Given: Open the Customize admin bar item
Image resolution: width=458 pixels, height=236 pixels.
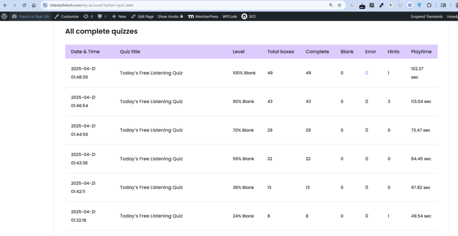Looking at the screenshot, I should click(67, 17).
